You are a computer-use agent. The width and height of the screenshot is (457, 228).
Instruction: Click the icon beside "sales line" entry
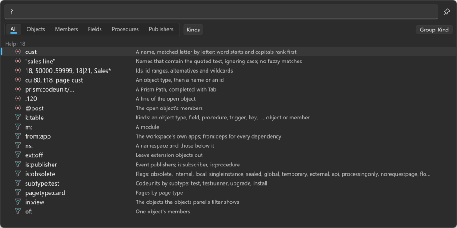[18, 61]
